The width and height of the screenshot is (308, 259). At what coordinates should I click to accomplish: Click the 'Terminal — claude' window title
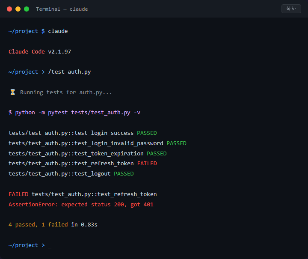coord(62,9)
